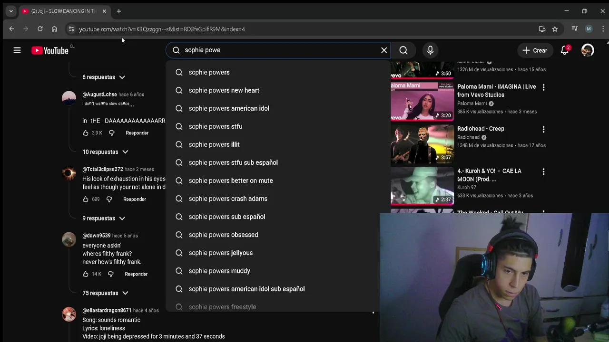This screenshot has height=342, width=609.
Task: Open a new browser tab
Action: click(119, 11)
